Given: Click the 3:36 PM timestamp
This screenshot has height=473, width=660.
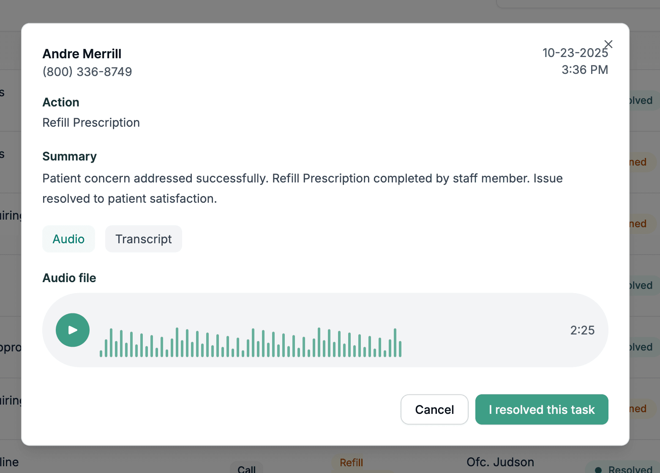Looking at the screenshot, I should pyautogui.click(x=584, y=70).
